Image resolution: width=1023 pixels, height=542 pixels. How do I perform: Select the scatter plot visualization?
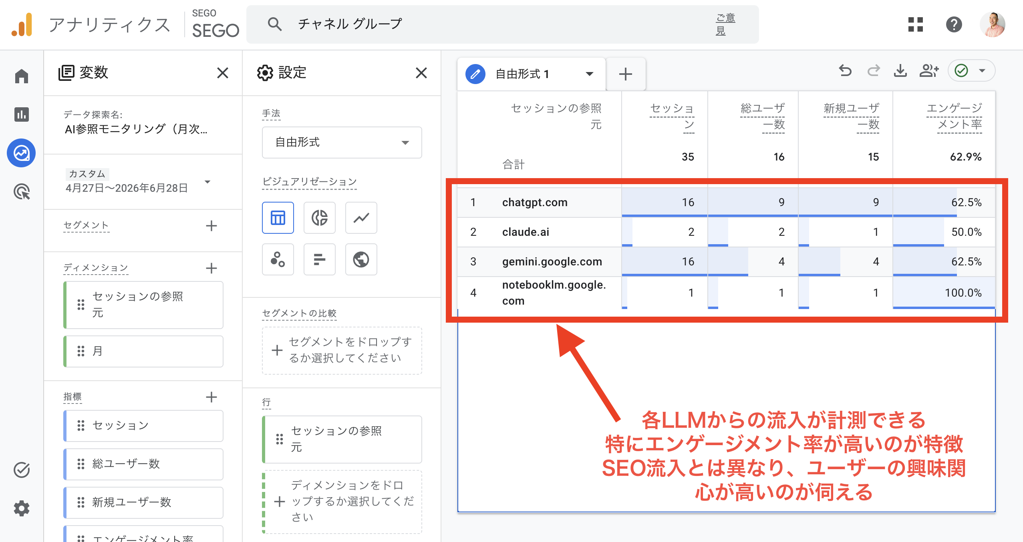pyautogui.click(x=278, y=259)
